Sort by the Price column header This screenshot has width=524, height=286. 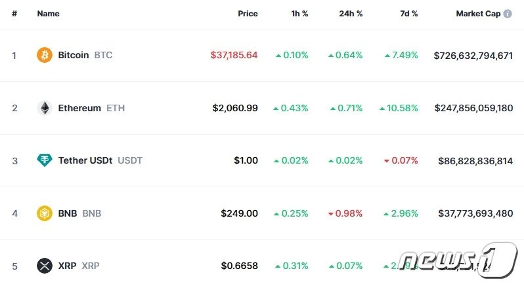248,14
